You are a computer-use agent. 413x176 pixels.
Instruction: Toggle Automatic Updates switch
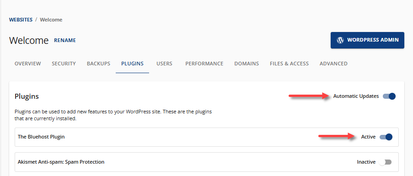389,96
